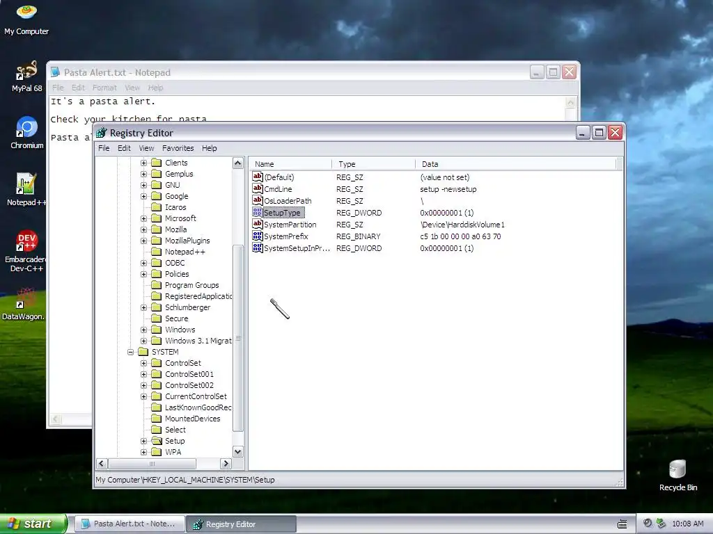Viewport: 713px width, 534px height.
Task: Open Registry Editor File menu
Action: click(x=104, y=148)
